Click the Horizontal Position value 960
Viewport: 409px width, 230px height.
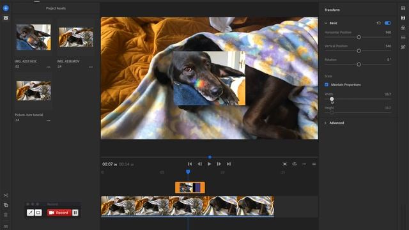tap(388, 33)
